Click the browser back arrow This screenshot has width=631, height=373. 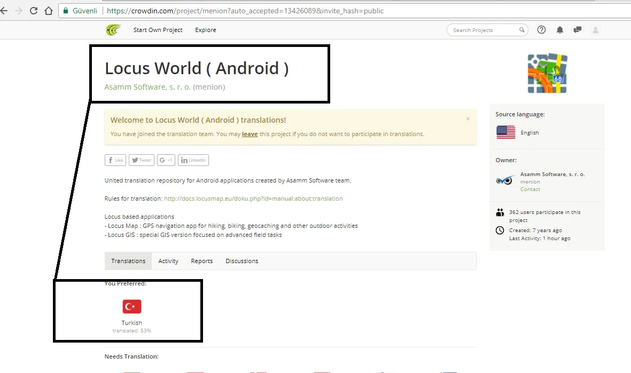pos(4,11)
